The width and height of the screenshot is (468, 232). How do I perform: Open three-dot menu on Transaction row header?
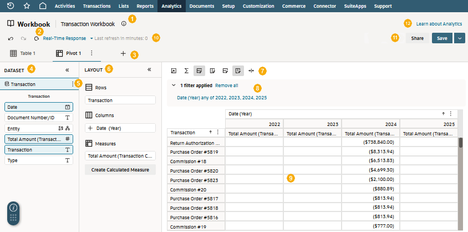[218, 132]
